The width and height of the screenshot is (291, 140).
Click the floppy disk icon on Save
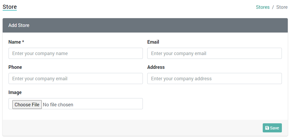click(x=267, y=128)
